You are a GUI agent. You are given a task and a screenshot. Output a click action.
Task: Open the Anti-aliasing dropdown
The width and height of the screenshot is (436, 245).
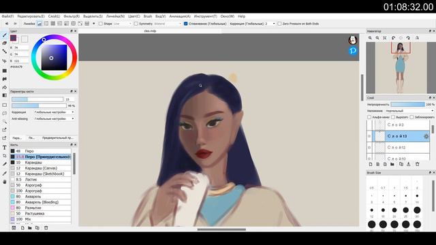click(54, 118)
